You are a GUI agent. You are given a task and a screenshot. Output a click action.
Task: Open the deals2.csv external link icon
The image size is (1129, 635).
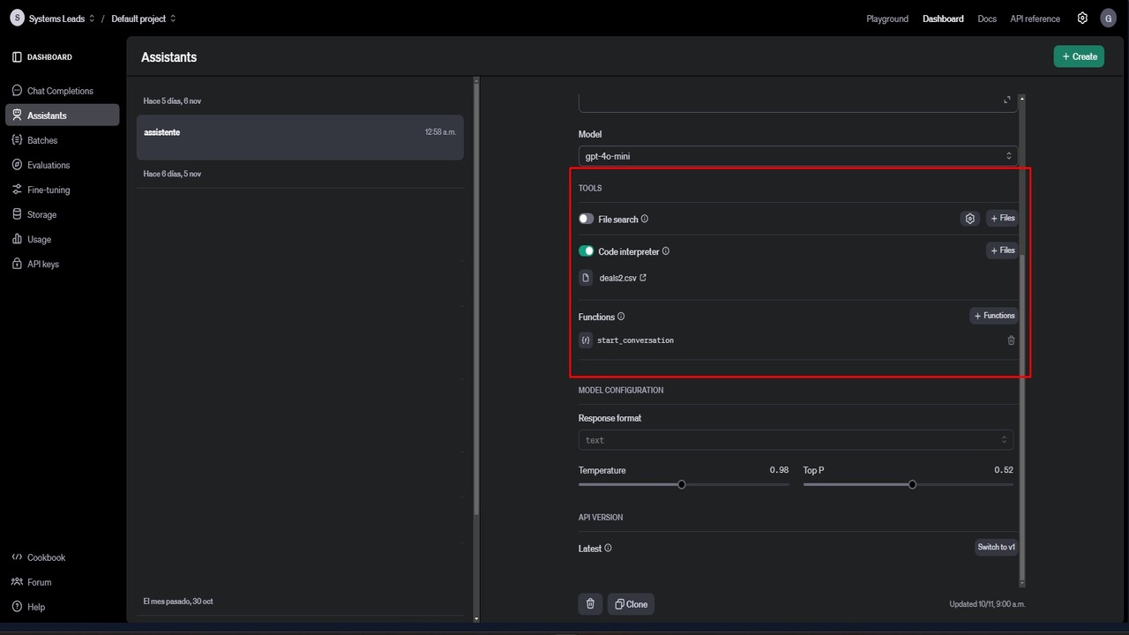(x=643, y=278)
